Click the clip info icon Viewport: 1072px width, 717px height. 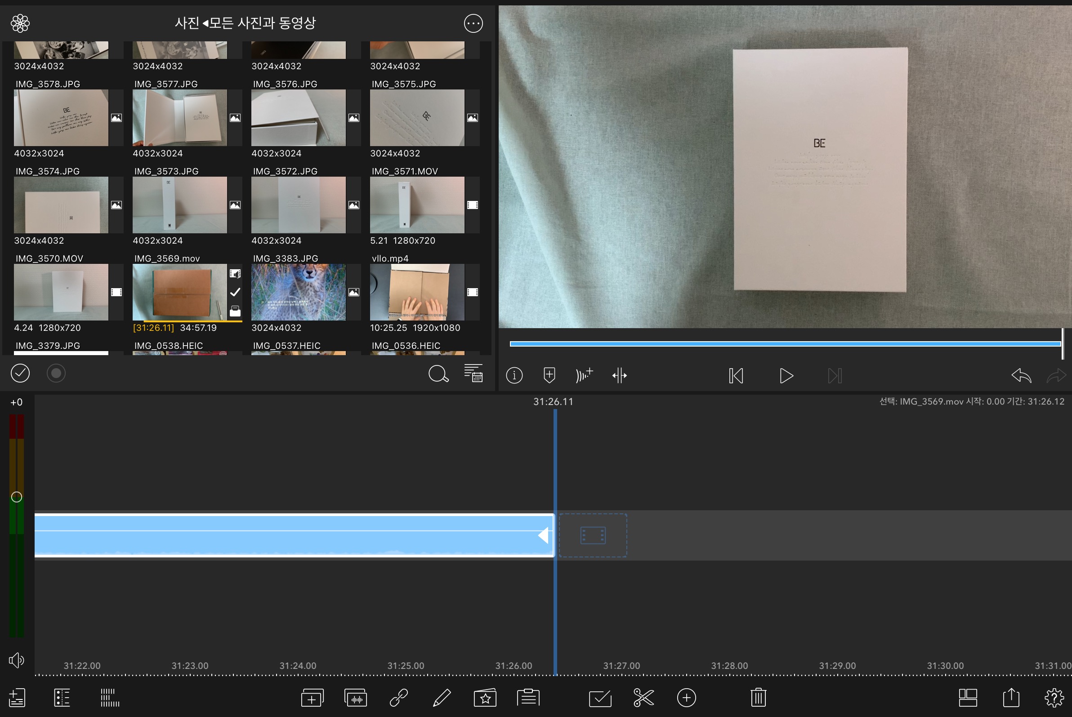pyautogui.click(x=514, y=375)
